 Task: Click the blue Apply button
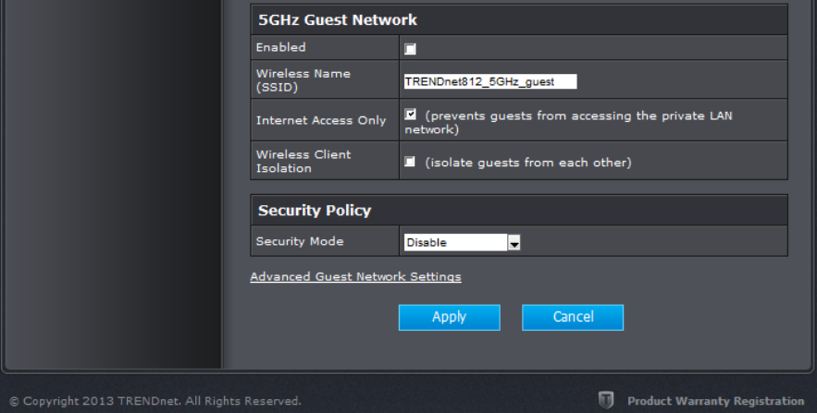coord(449,317)
